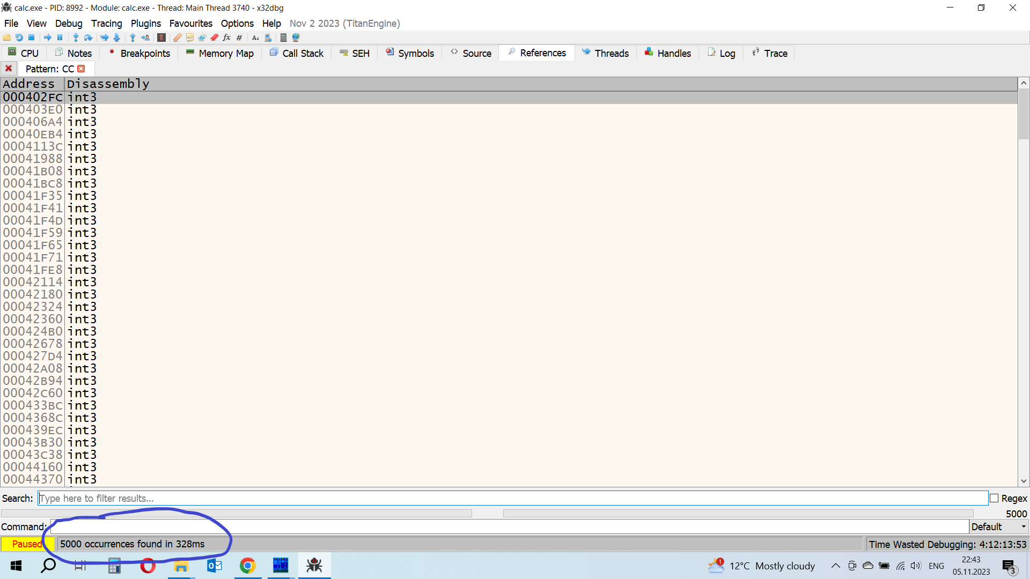The image size is (1030, 579).
Task: Open the Call Stack view
Action: pyautogui.click(x=296, y=53)
